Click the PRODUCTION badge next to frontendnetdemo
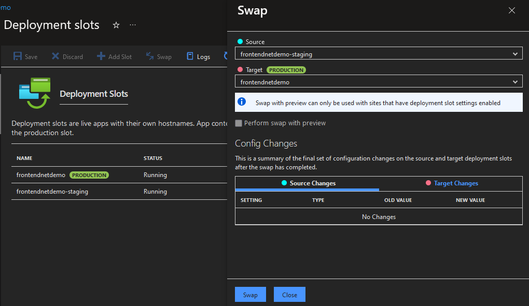529x306 pixels. pos(89,175)
